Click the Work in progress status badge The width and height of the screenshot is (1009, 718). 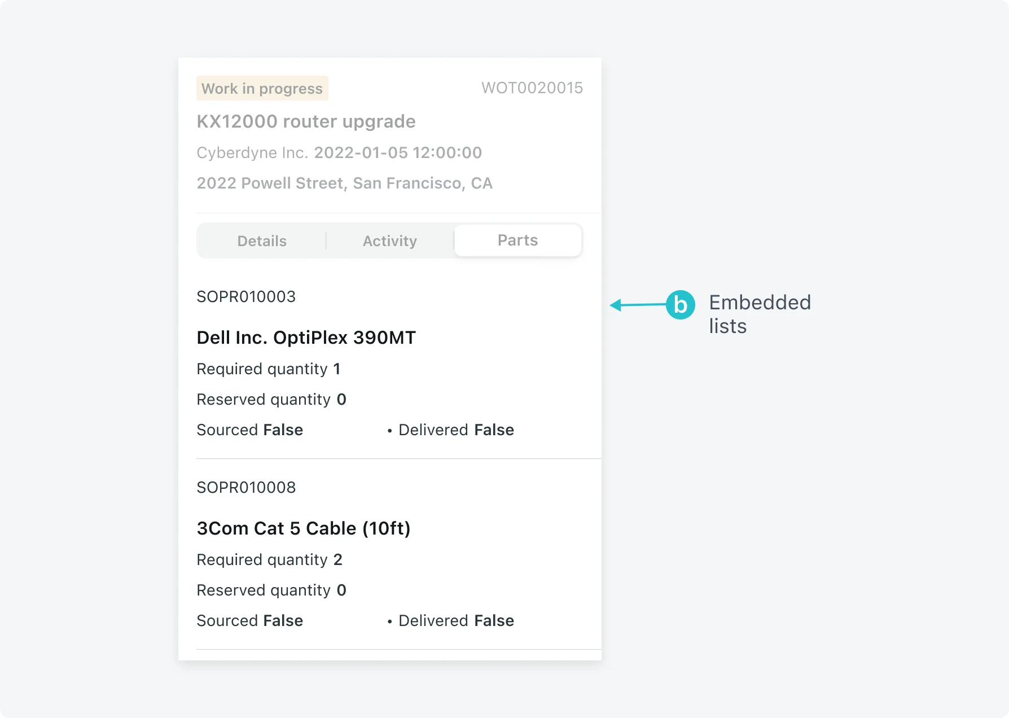click(x=262, y=89)
